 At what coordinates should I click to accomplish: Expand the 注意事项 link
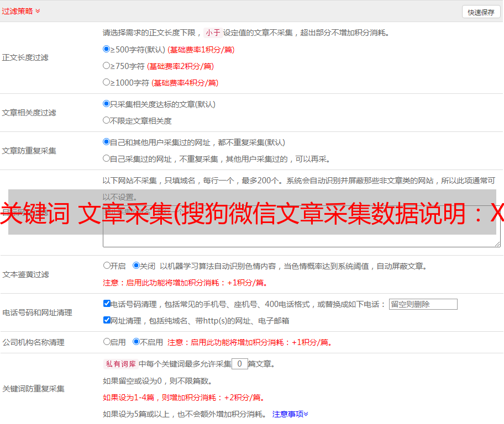pos(290,414)
